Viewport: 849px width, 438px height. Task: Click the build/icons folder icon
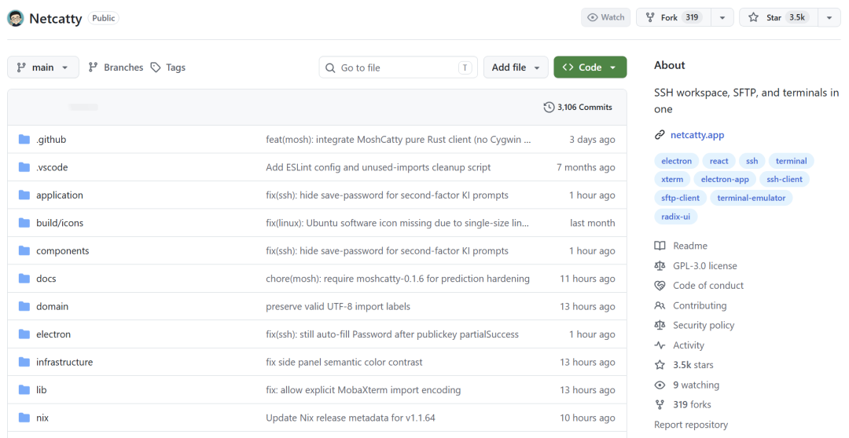(x=24, y=223)
